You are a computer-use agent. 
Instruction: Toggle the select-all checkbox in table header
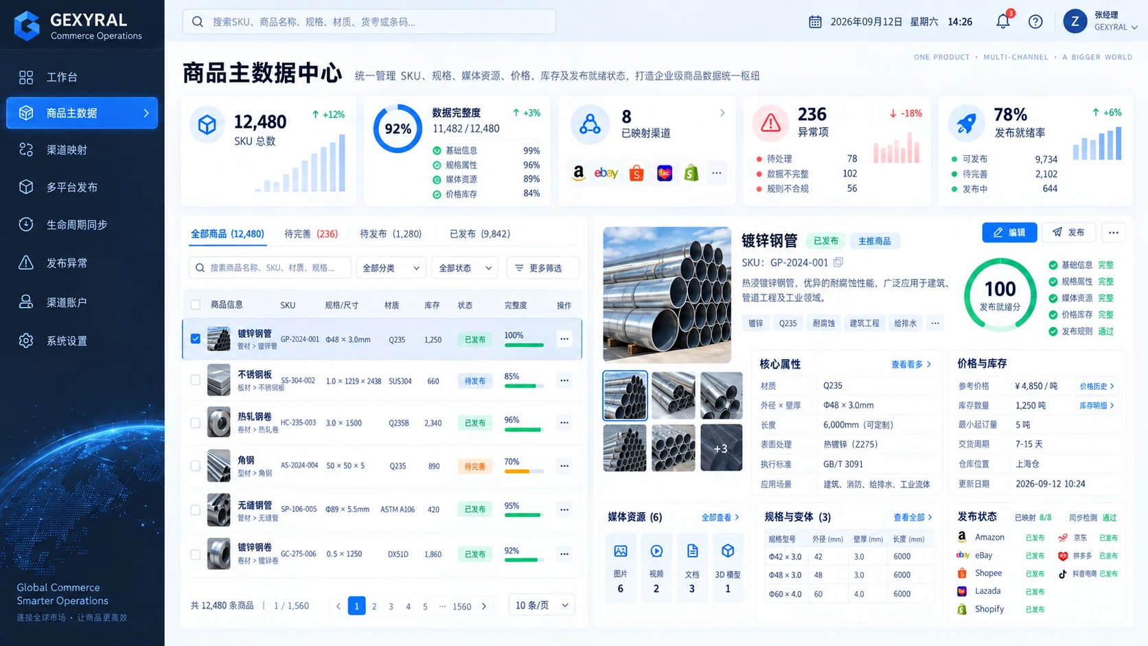(196, 305)
